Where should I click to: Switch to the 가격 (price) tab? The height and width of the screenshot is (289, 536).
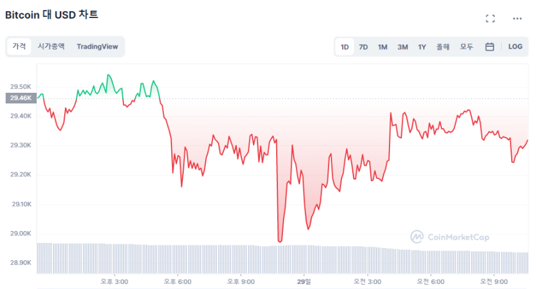point(19,46)
